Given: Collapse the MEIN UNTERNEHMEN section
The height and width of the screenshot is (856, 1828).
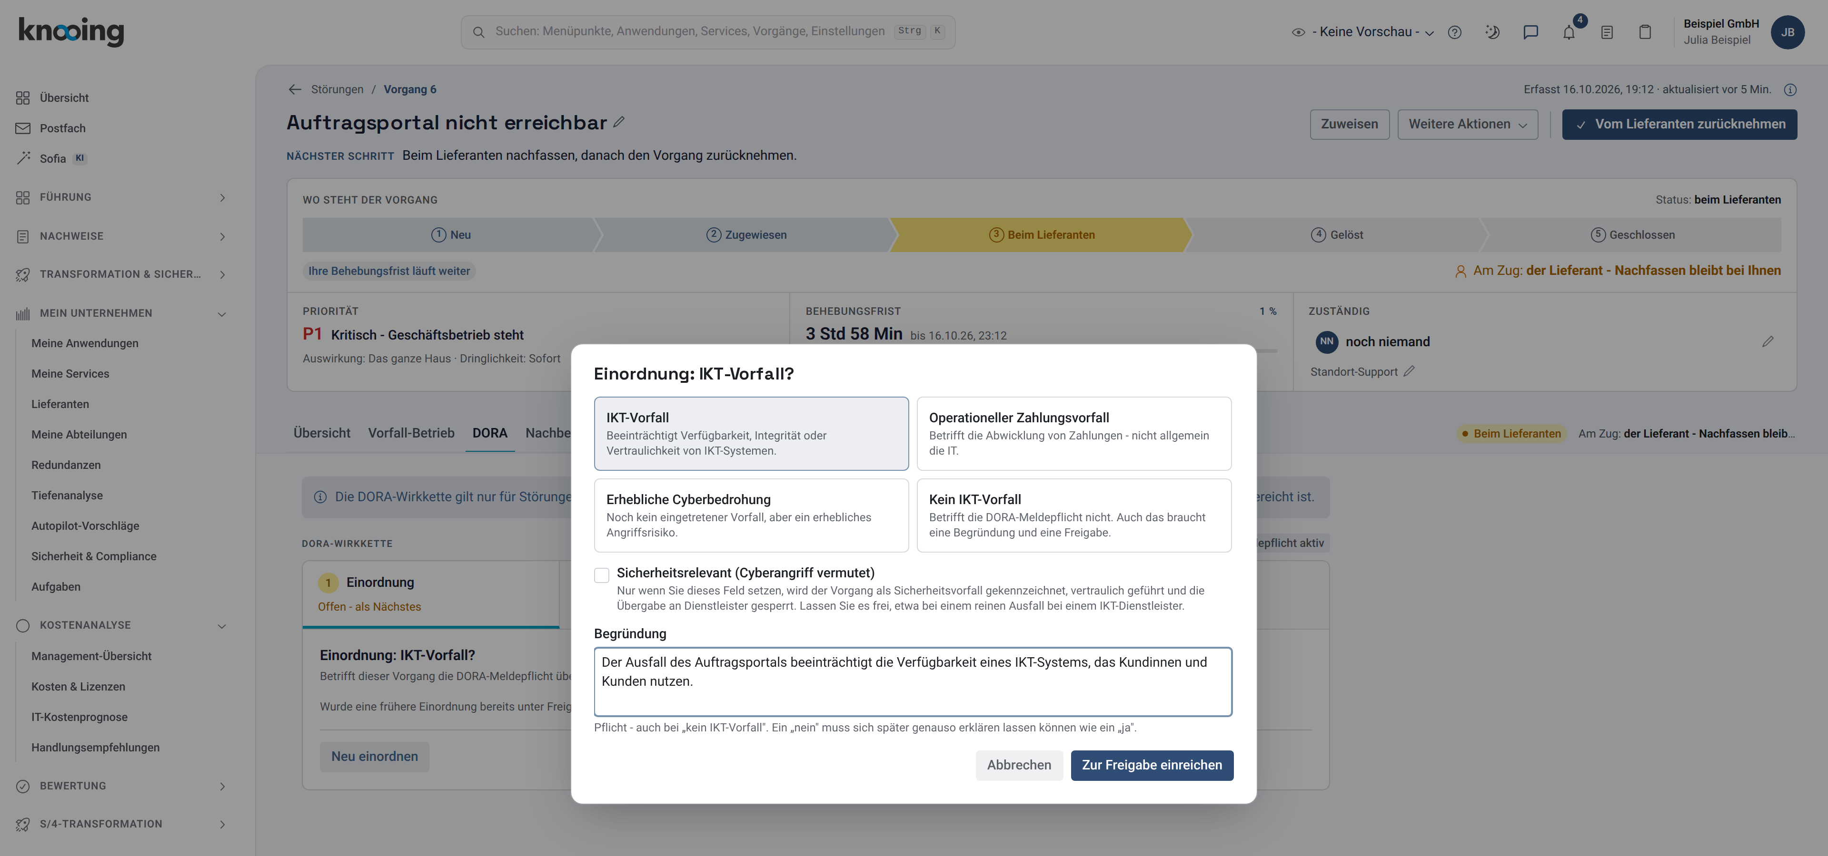Looking at the screenshot, I should tap(120, 313).
